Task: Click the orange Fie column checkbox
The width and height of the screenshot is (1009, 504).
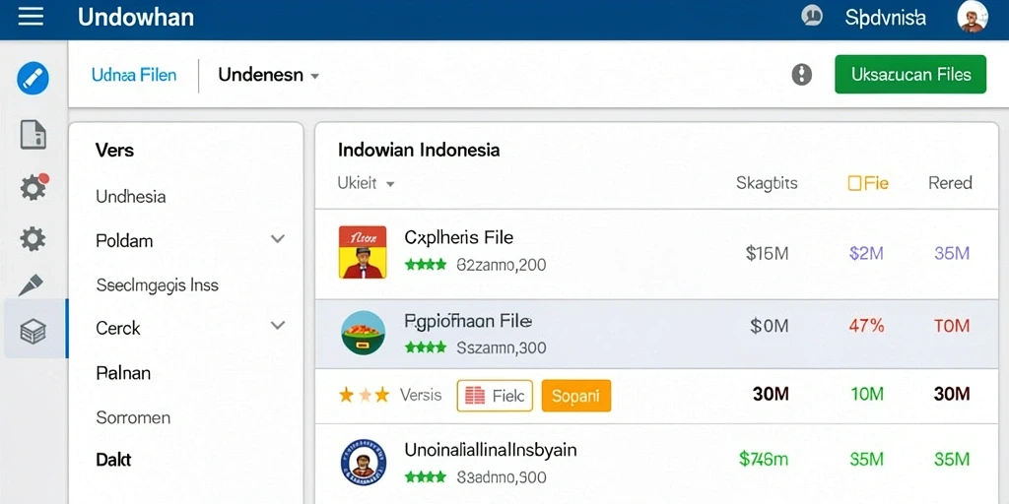Action: tap(854, 184)
